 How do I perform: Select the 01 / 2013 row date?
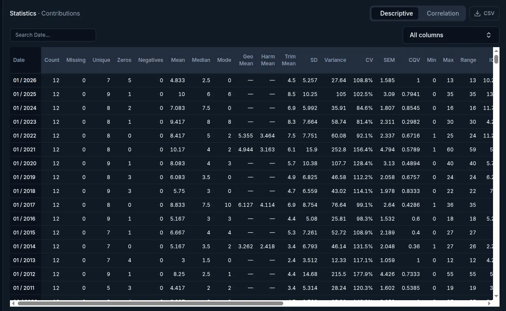24,260
